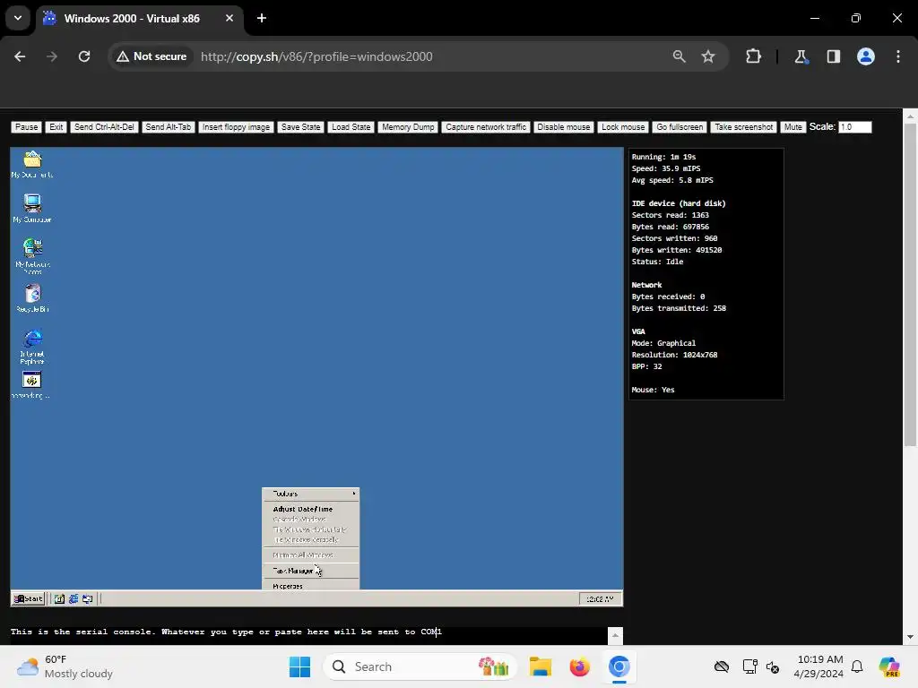This screenshot has width=918, height=688.
Task: Reload the current page
Action: point(84,56)
